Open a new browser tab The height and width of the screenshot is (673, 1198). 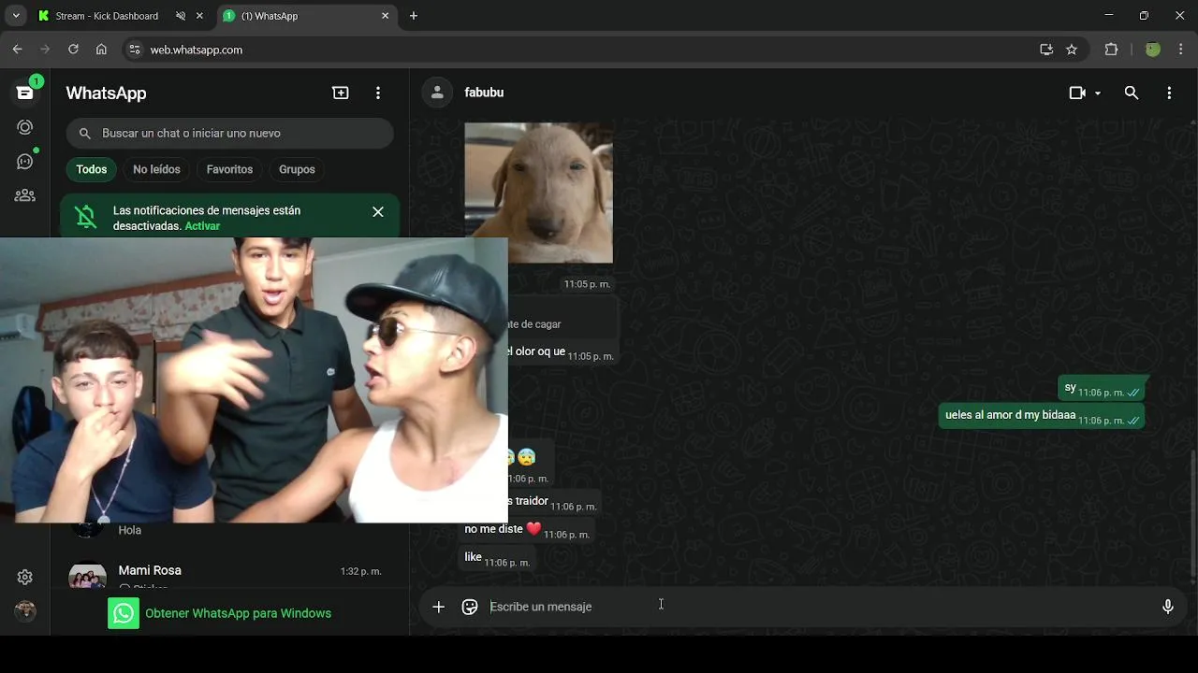[414, 16]
